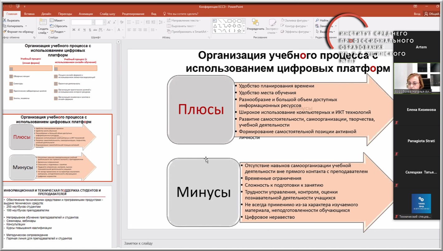This screenshot has height=251, width=443.
Task: Click the Format Painter (Формат по образцу) brush
Action: [4, 32]
